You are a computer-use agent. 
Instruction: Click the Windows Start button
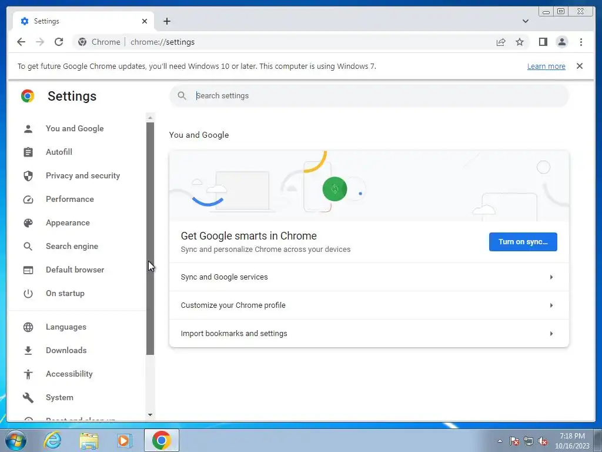tap(16, 440)
